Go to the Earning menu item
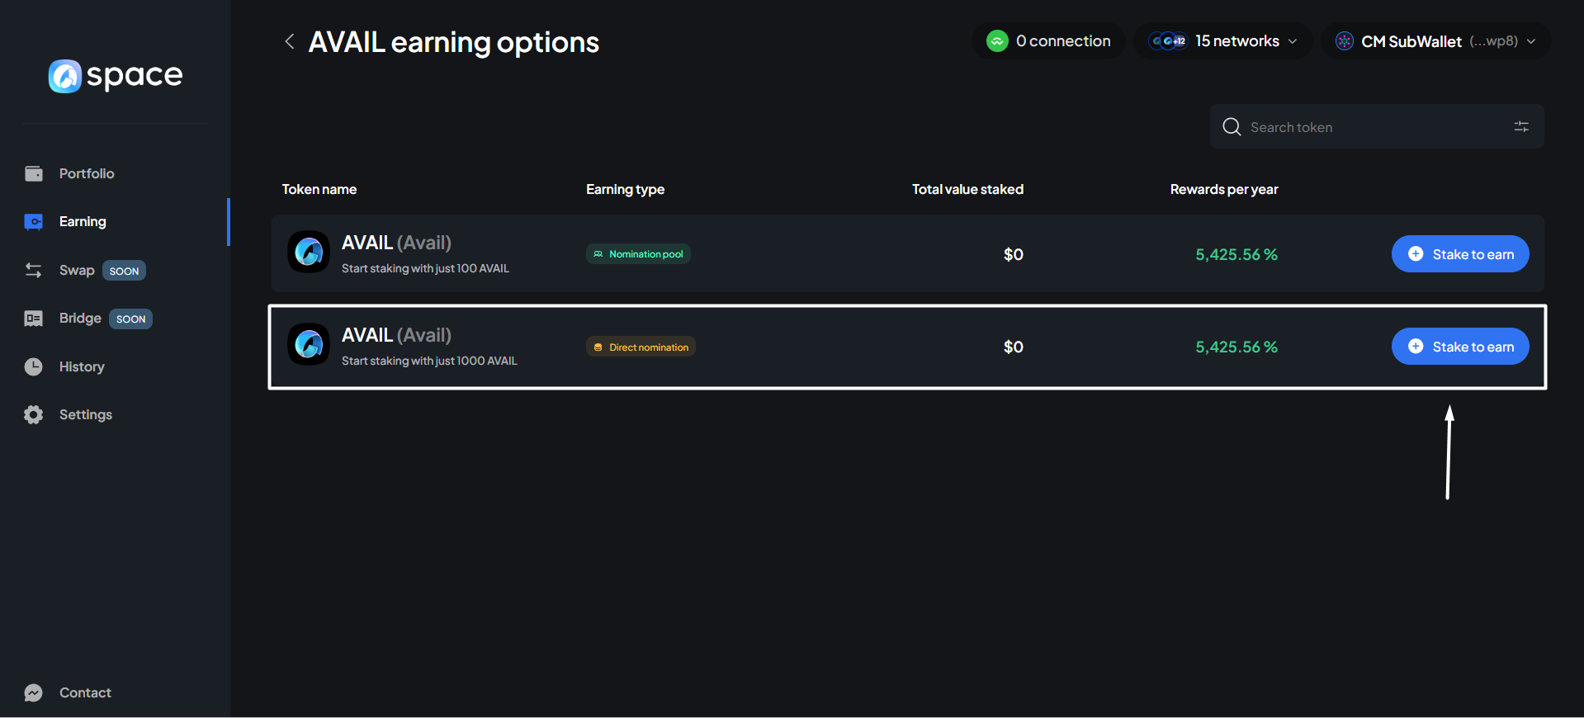The image size is (1584, 718). pos(83,221)
